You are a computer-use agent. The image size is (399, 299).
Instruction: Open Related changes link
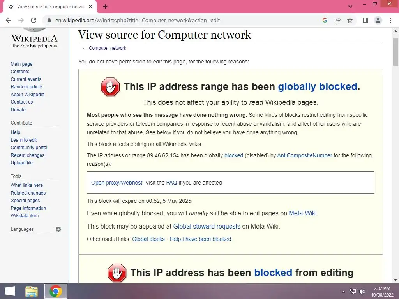(x=28, y=193)
